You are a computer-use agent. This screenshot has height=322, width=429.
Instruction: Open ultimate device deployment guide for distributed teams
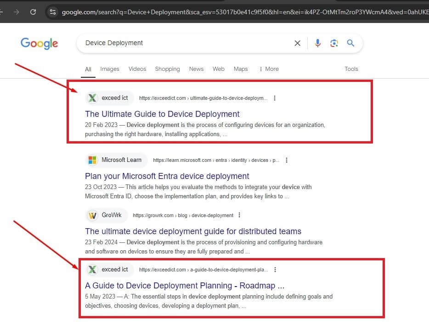(193, 231)
